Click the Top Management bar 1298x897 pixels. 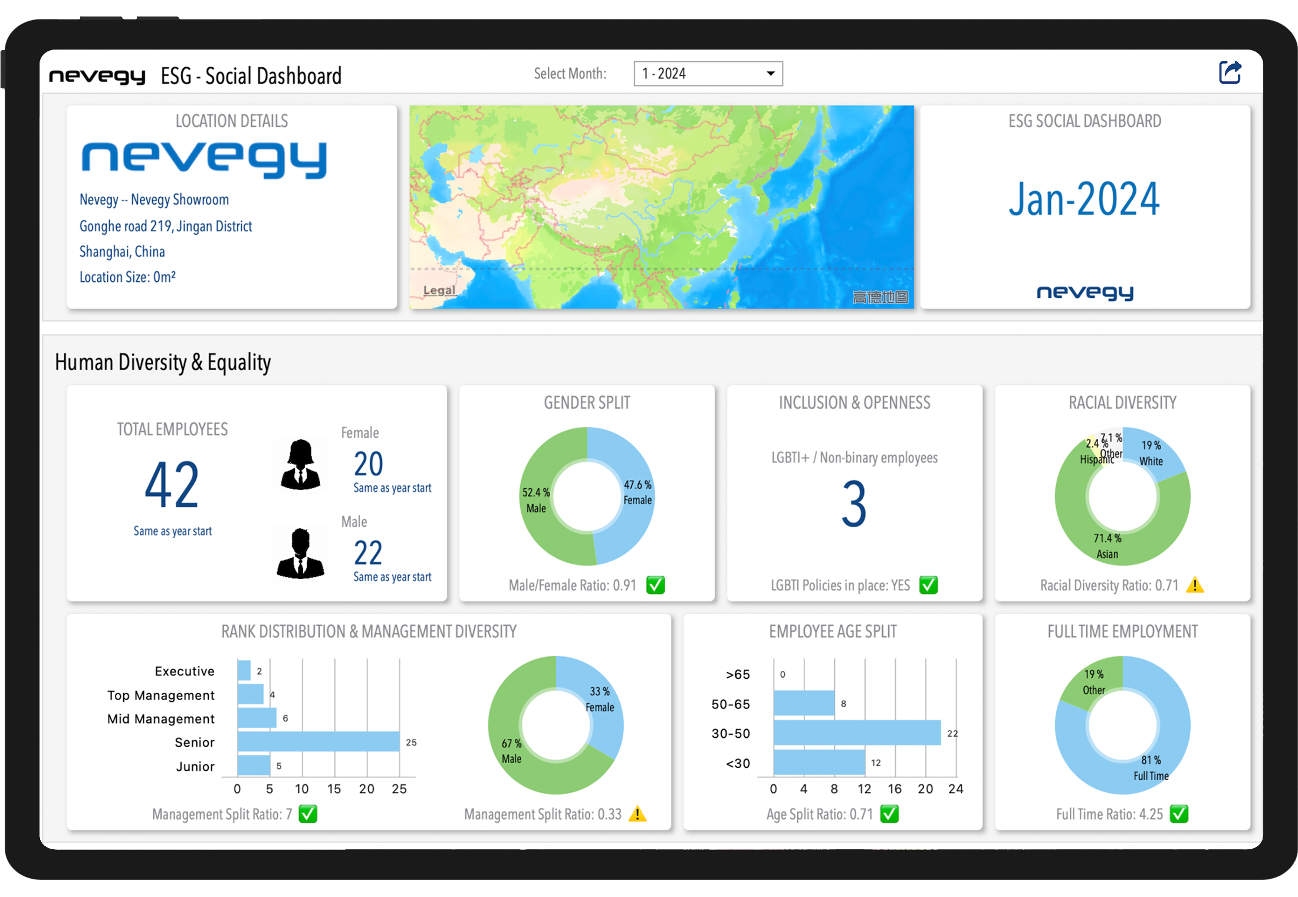[251, 694]
